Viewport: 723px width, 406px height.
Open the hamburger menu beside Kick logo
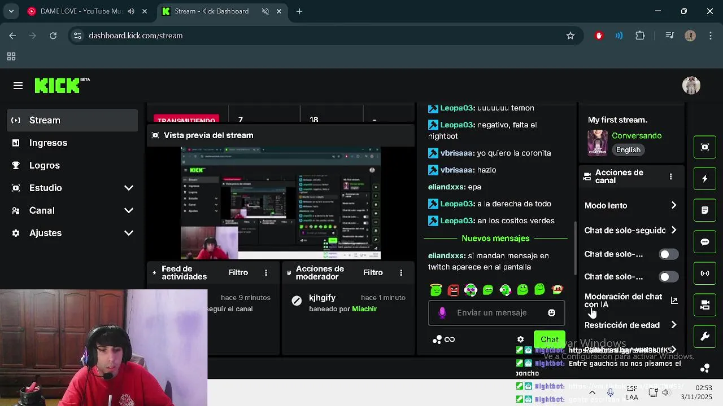(18, 86)
